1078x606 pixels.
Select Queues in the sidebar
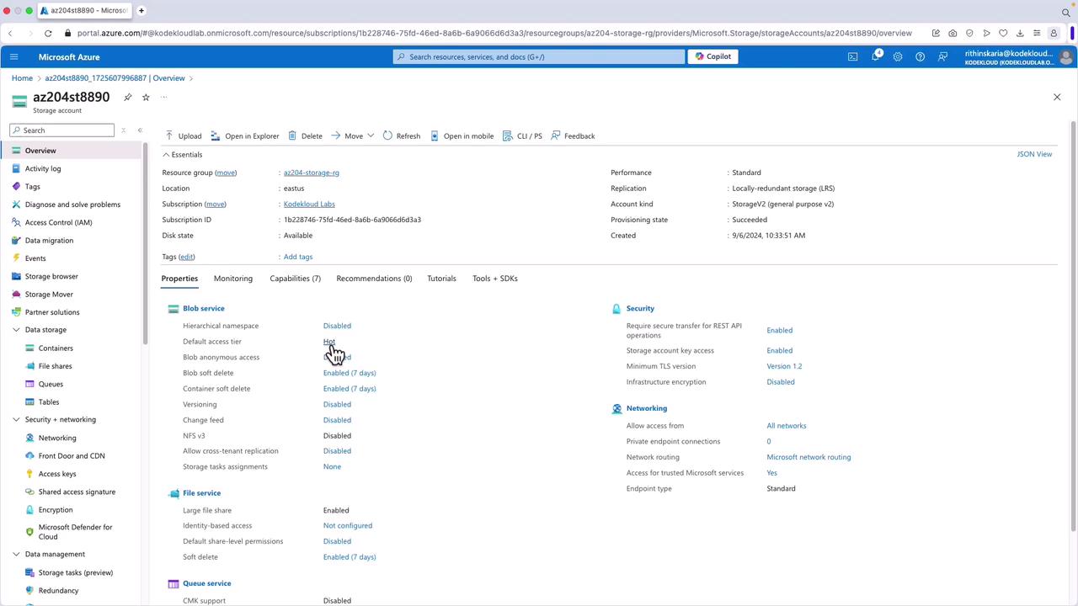[x=51, y=384]
